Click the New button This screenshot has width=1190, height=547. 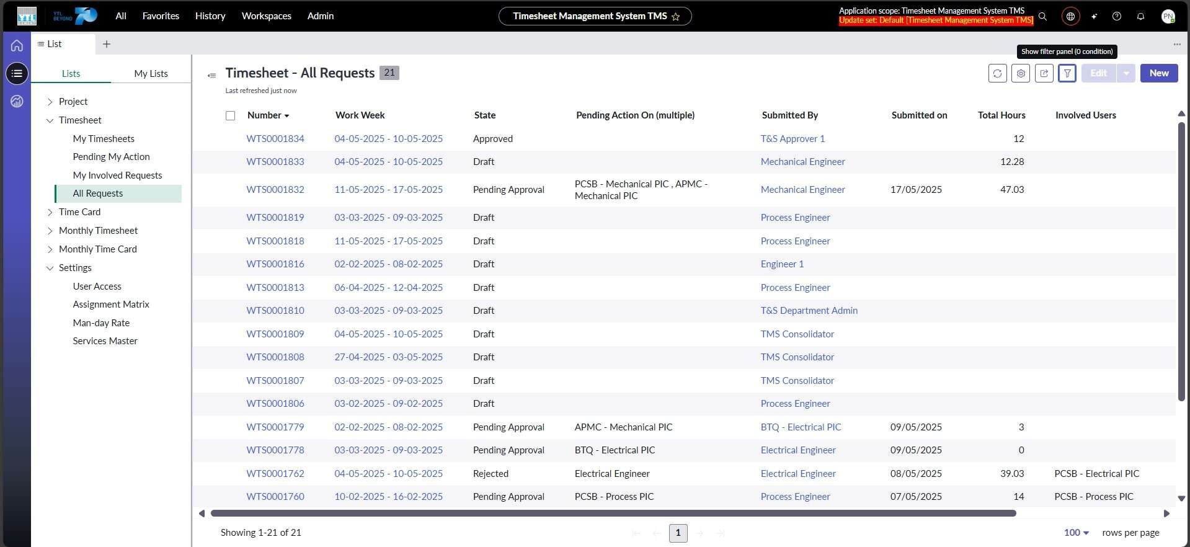pyautogui.click(x=1158, y=73)
